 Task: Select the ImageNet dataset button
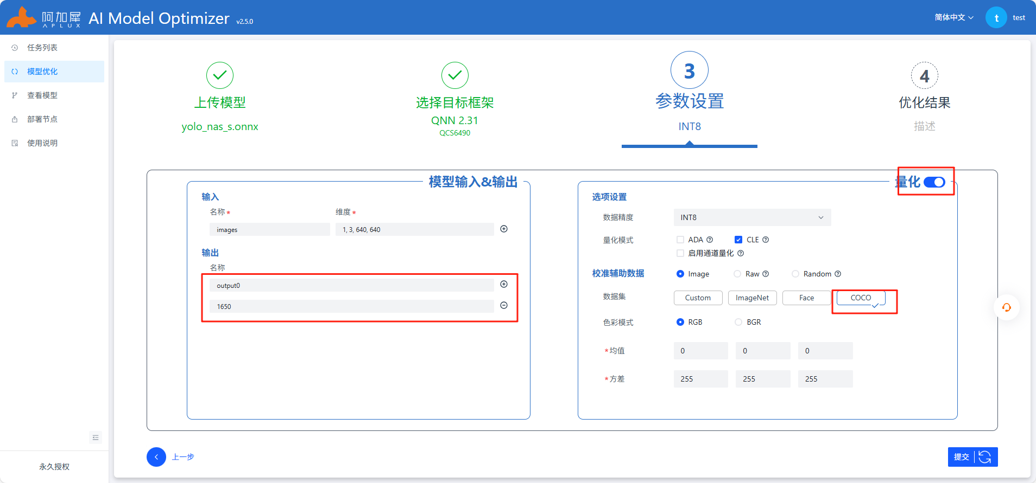point(753,298)
